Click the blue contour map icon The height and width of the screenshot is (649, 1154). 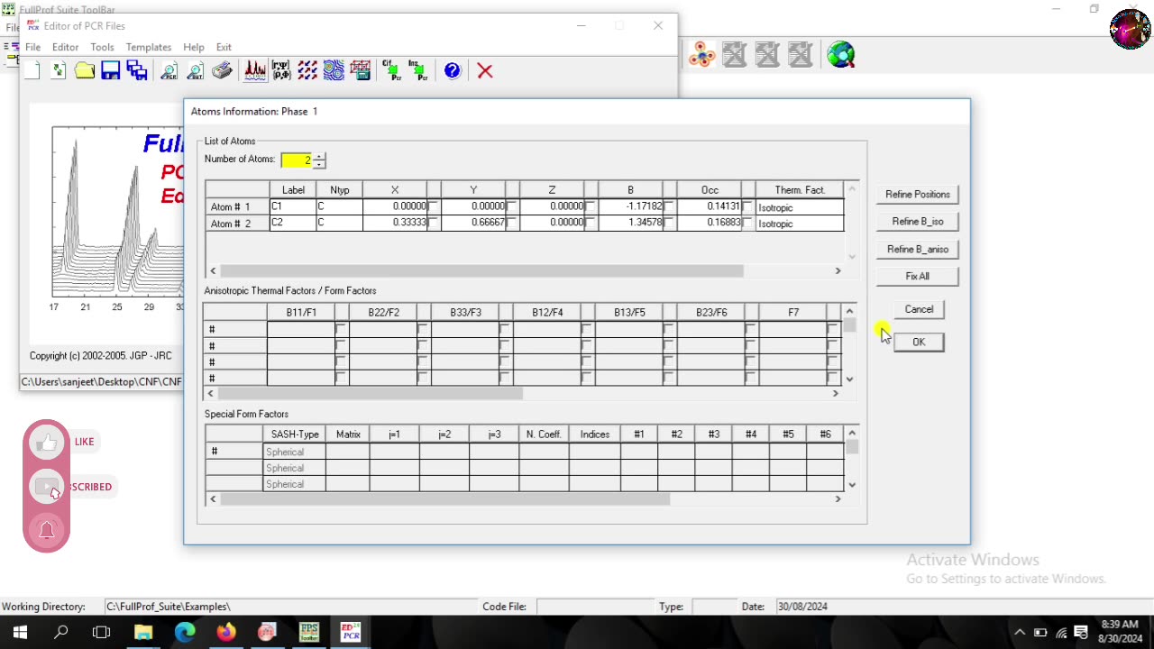pyautogui.click(x=334, y=70)
